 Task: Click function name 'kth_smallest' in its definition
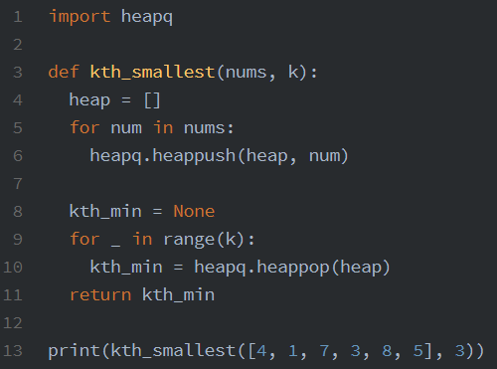(152, 73)
